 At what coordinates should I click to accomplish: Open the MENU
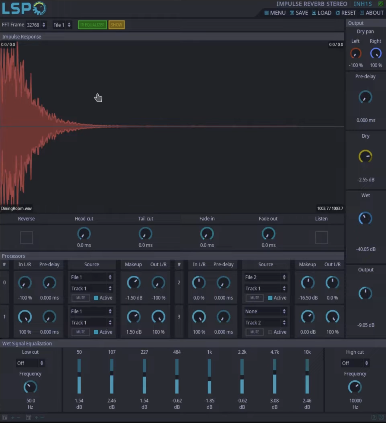(x=275, y=13)
